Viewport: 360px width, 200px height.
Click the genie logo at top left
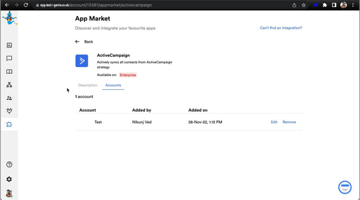coord(9,18)
